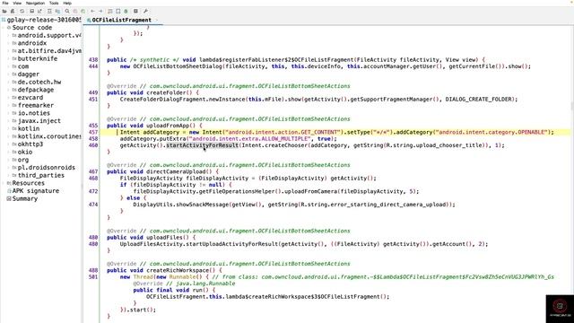Select the de.cotech.hw package
Image resolution: width=574 pixels, height=323 pixels.
pyautogui.click(x=39, y=82)
